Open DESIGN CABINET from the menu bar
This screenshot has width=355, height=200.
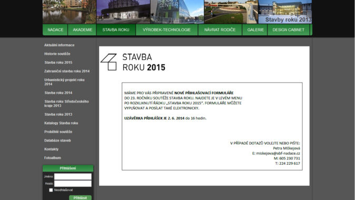click(x=288, y=30)
